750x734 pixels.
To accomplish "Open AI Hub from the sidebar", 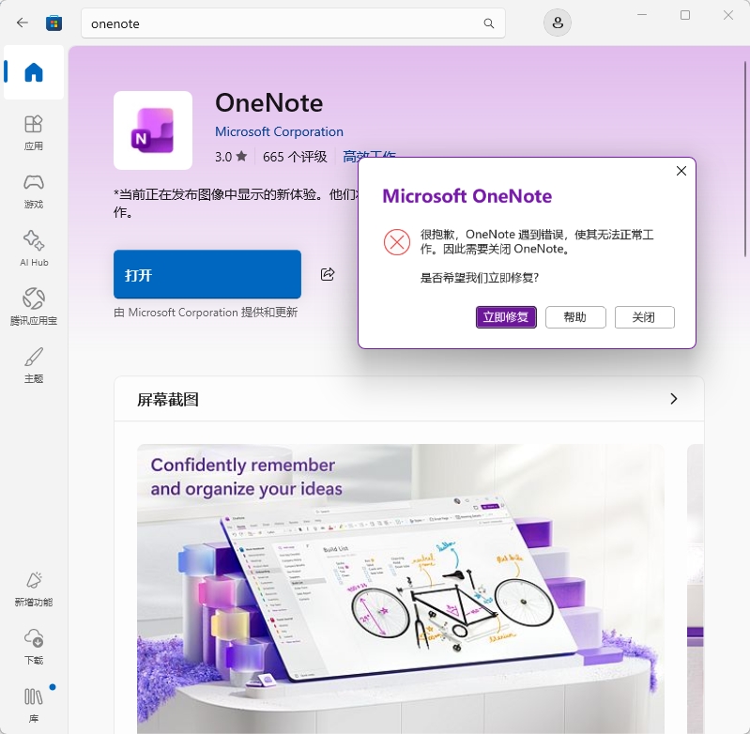I will tap(34, 249).
